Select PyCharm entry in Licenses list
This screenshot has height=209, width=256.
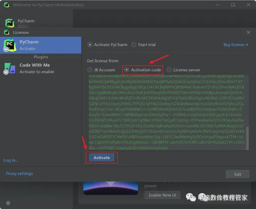click(x=41, y=45)
